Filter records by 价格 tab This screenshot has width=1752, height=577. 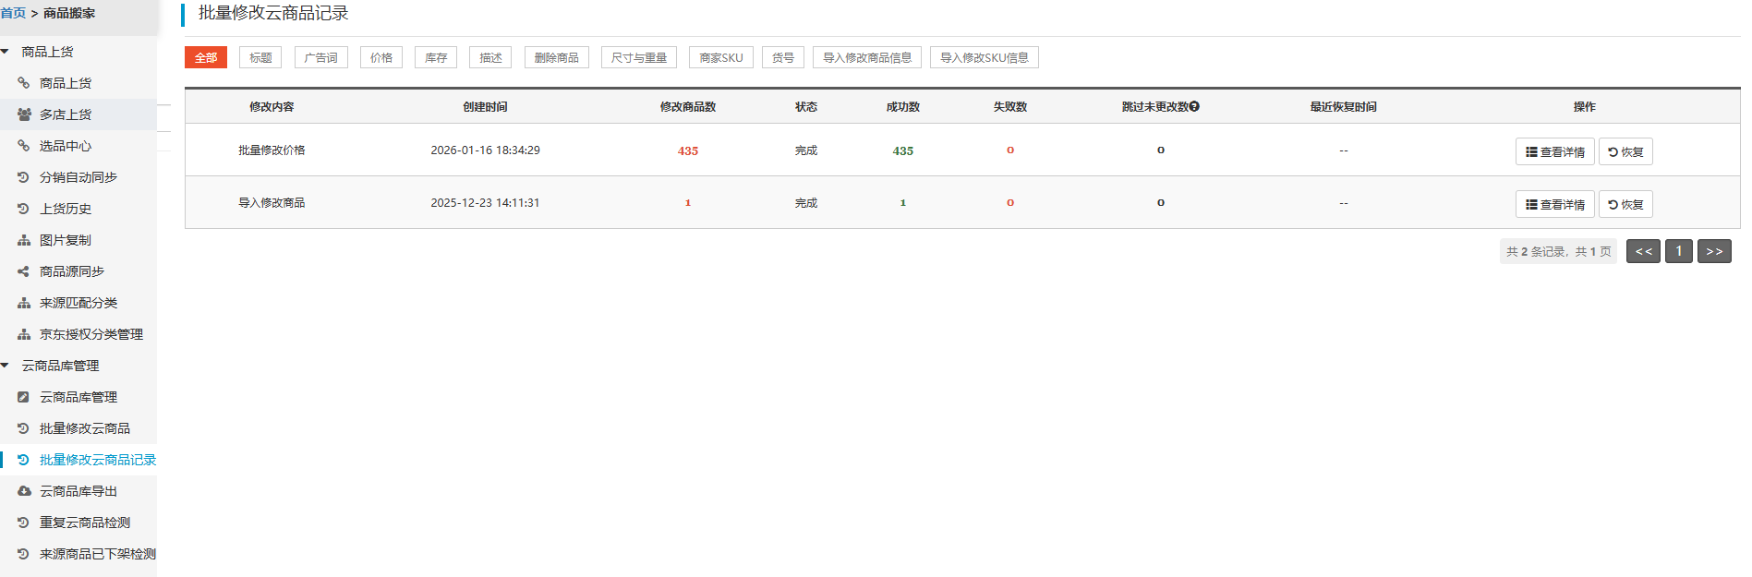[381, 57]
